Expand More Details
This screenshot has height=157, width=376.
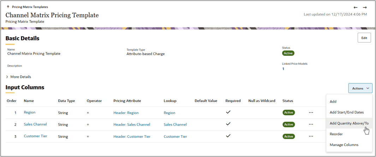(x=18, y=77)
